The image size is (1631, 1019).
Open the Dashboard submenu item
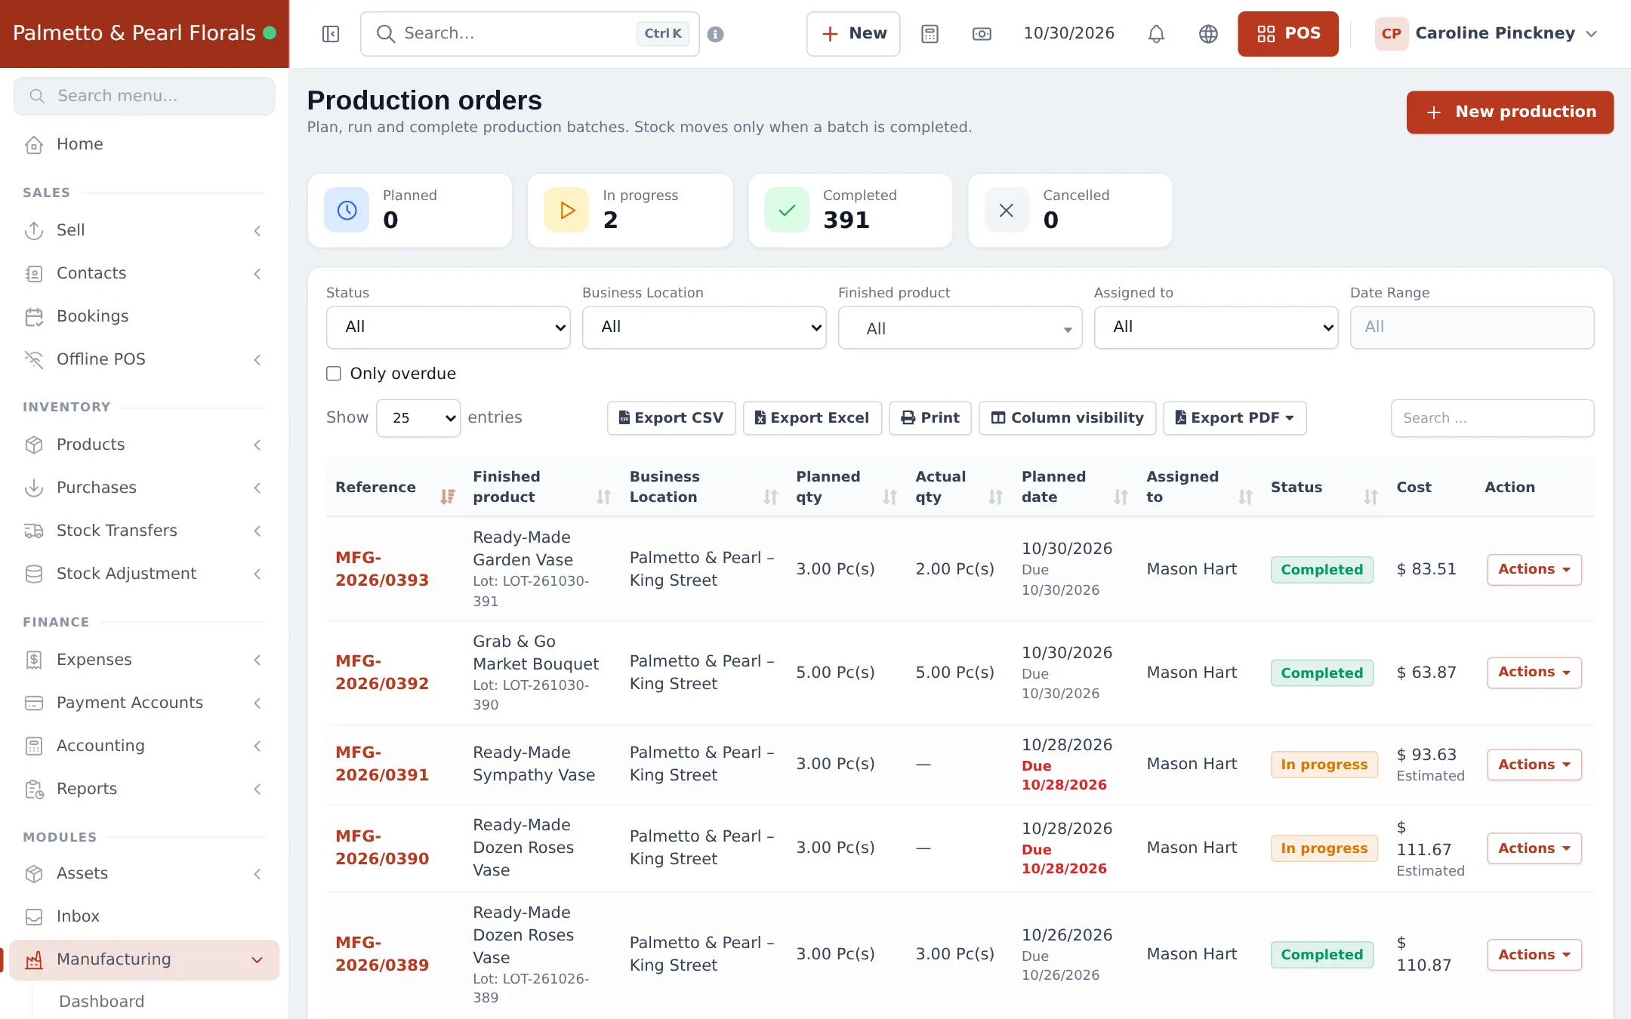click(x=101, y=1001)
